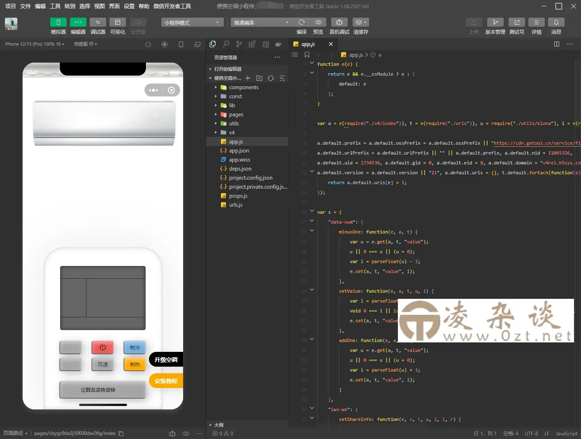Open the iPhone 12/13 Pro device dropdown
The height and width of the screenshot is (439, 581).
[x=35, y=44]
